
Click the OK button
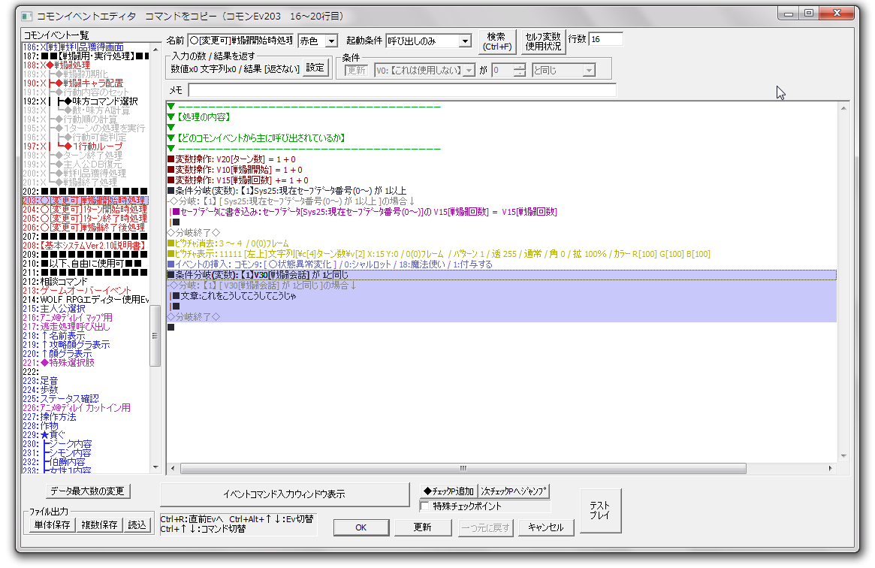tap(361, 527)
